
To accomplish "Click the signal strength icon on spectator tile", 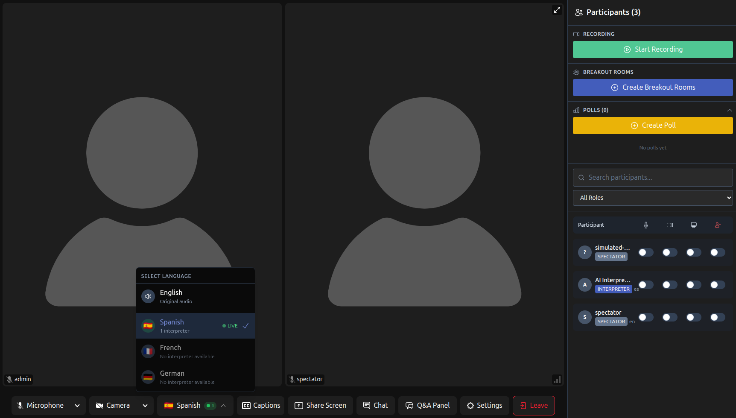I will pos(557,379).
